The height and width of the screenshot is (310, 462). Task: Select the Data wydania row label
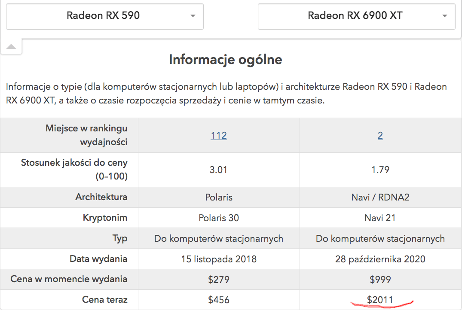[98, 259]
